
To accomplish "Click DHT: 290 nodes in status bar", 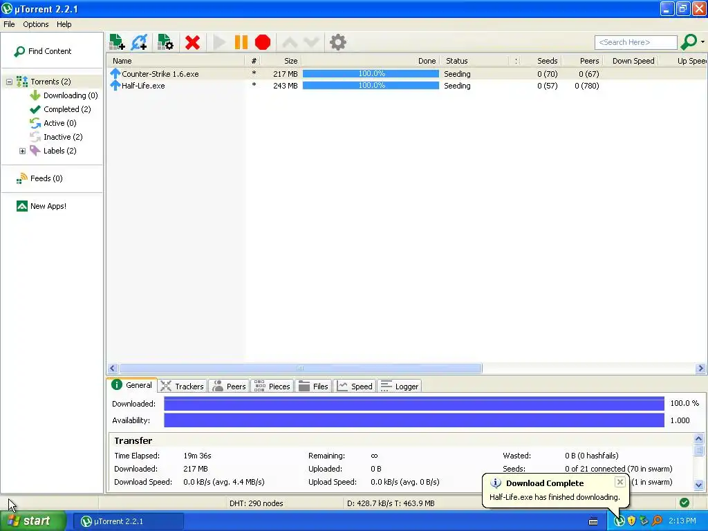I will point(256,503).
